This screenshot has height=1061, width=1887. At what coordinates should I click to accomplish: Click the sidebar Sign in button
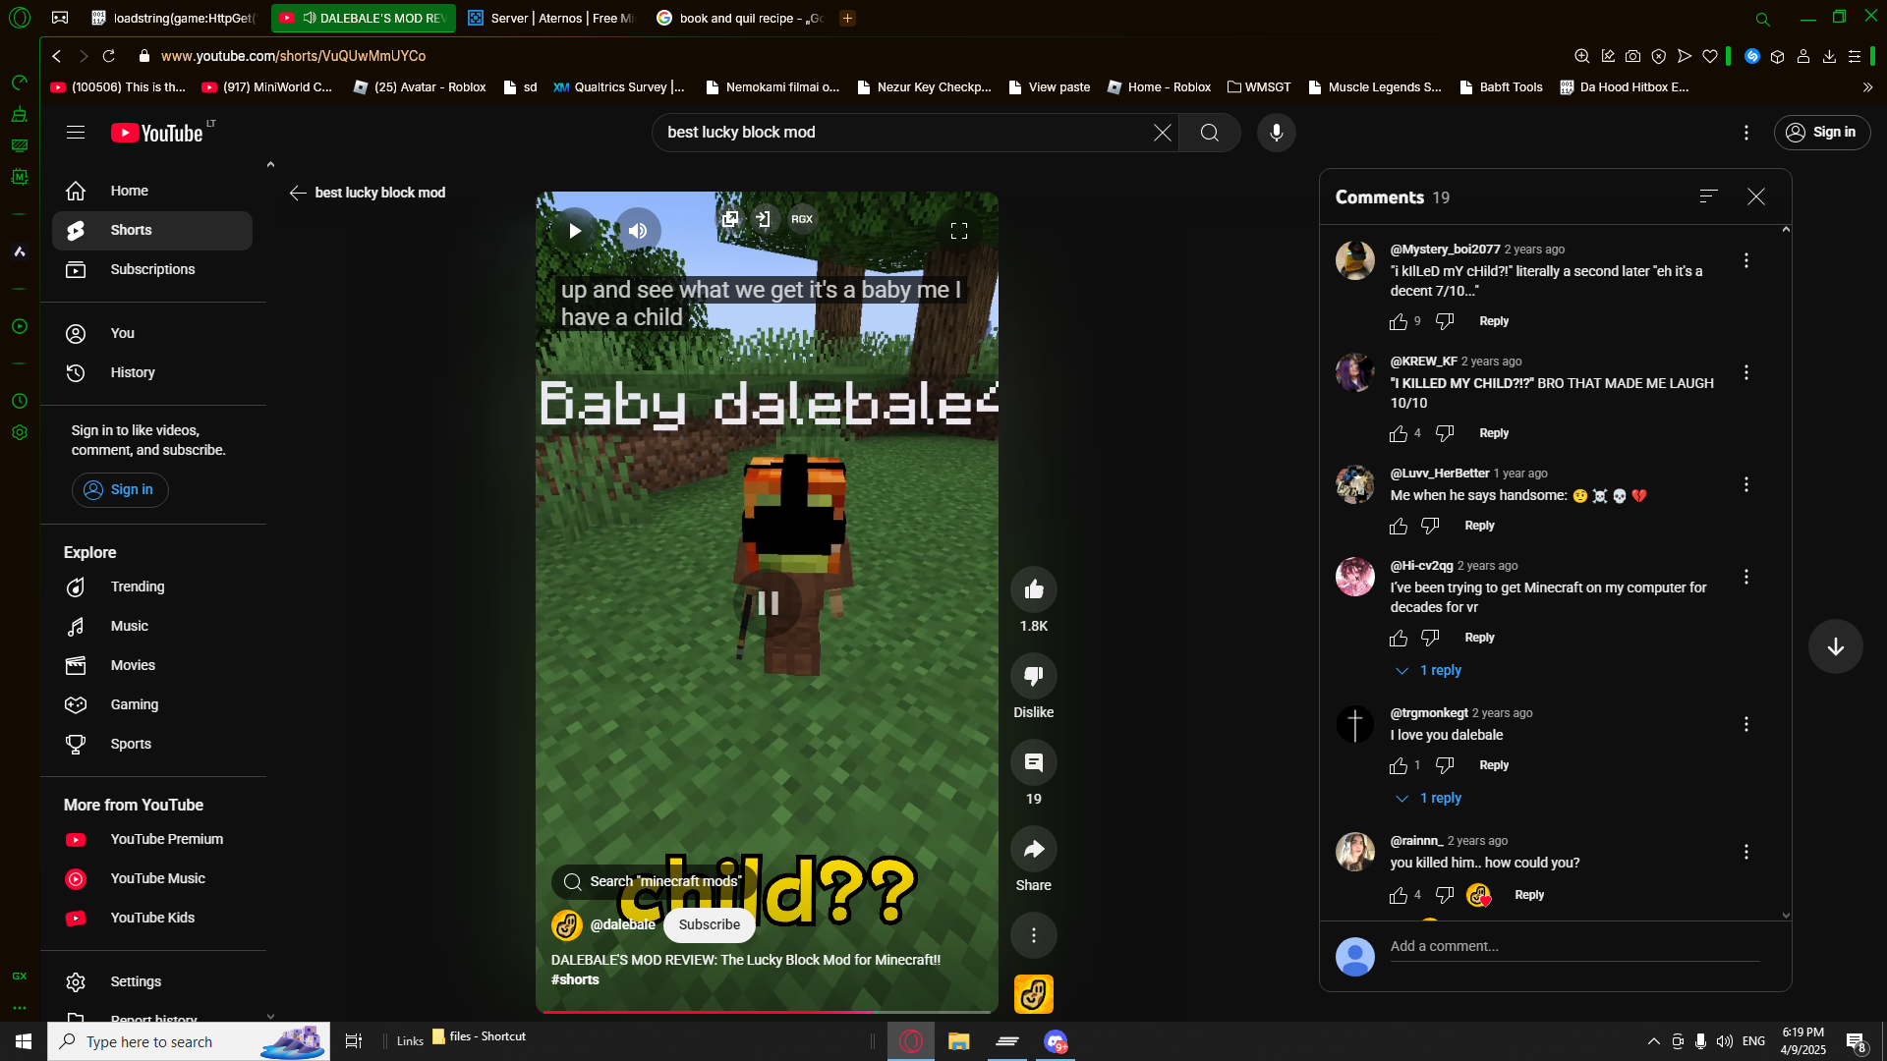120,489
